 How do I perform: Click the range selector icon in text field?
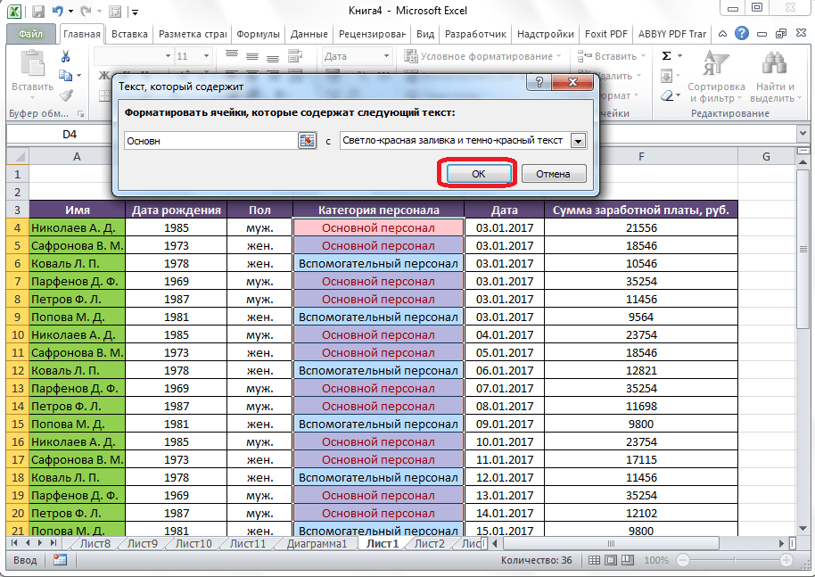click(x=308, y=140)
